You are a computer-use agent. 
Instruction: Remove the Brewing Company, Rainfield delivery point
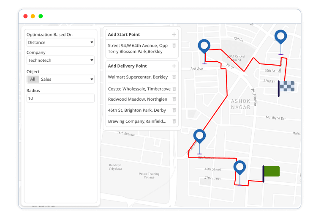(x=174, y=121)
